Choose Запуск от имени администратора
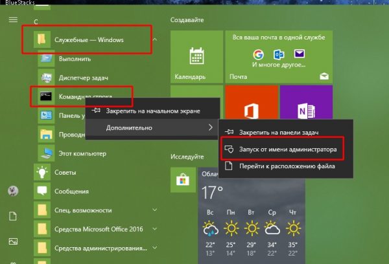 [x=285, y=149]
